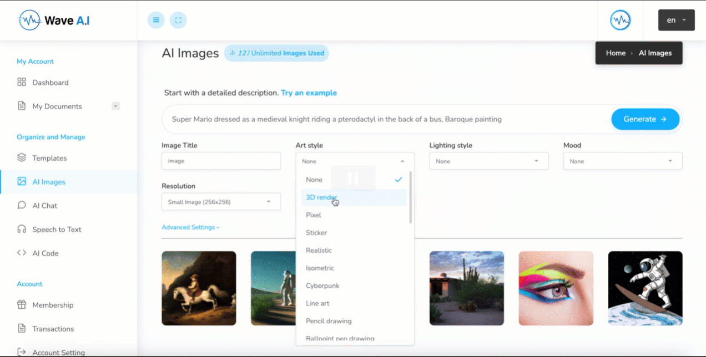Screen dimensions: 706x357
Task: Select the Cyberpunk art style
Action: [322, 285]
